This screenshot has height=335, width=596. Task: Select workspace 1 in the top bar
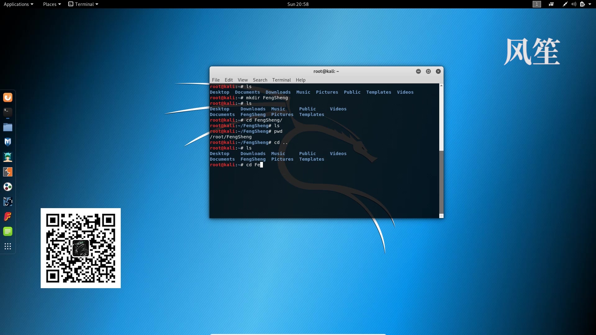(x=536, y=4)
